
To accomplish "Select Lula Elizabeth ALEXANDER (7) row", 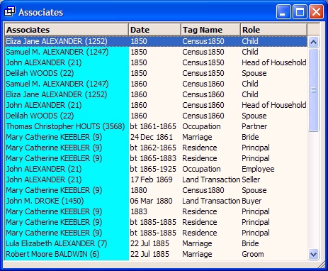I will pyautogui.click(x=156, y=243).
